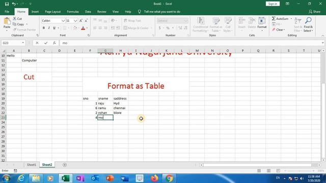Click cell containing chennai
This screenshot has height=183, width=326.
121,108
